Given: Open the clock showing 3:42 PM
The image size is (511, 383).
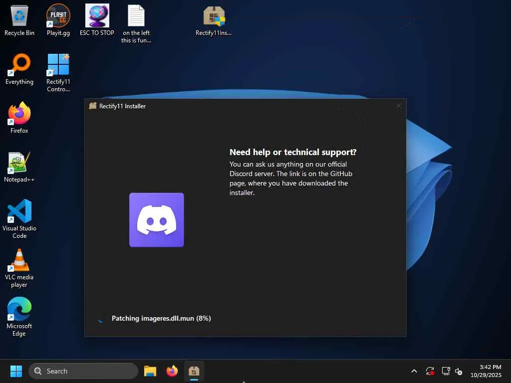Looking at the screenshot, I should pos(486,371).
